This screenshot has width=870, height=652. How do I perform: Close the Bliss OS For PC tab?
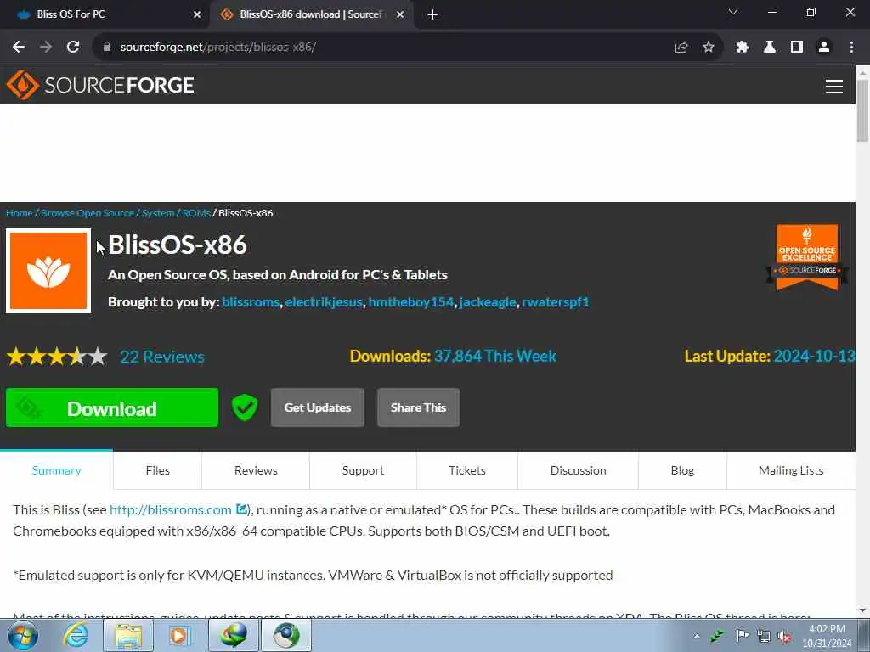[197, 14]
